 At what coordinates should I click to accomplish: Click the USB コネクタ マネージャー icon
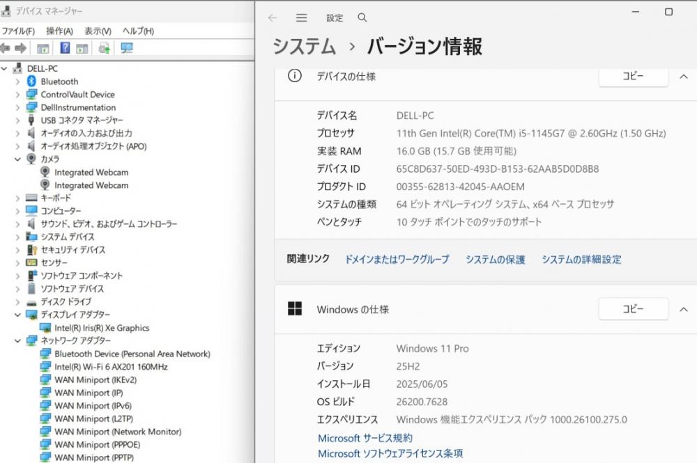31,120
